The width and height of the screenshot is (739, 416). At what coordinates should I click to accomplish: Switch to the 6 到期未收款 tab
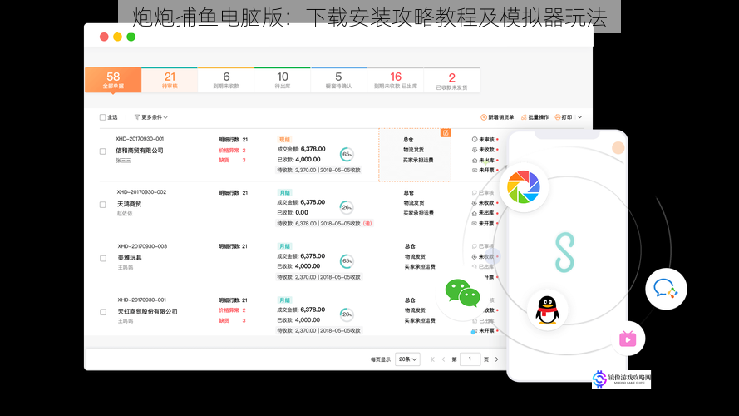click(226, 80)
